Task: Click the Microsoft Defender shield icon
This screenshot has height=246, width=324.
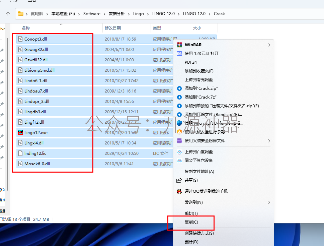Action: [179, 123]
